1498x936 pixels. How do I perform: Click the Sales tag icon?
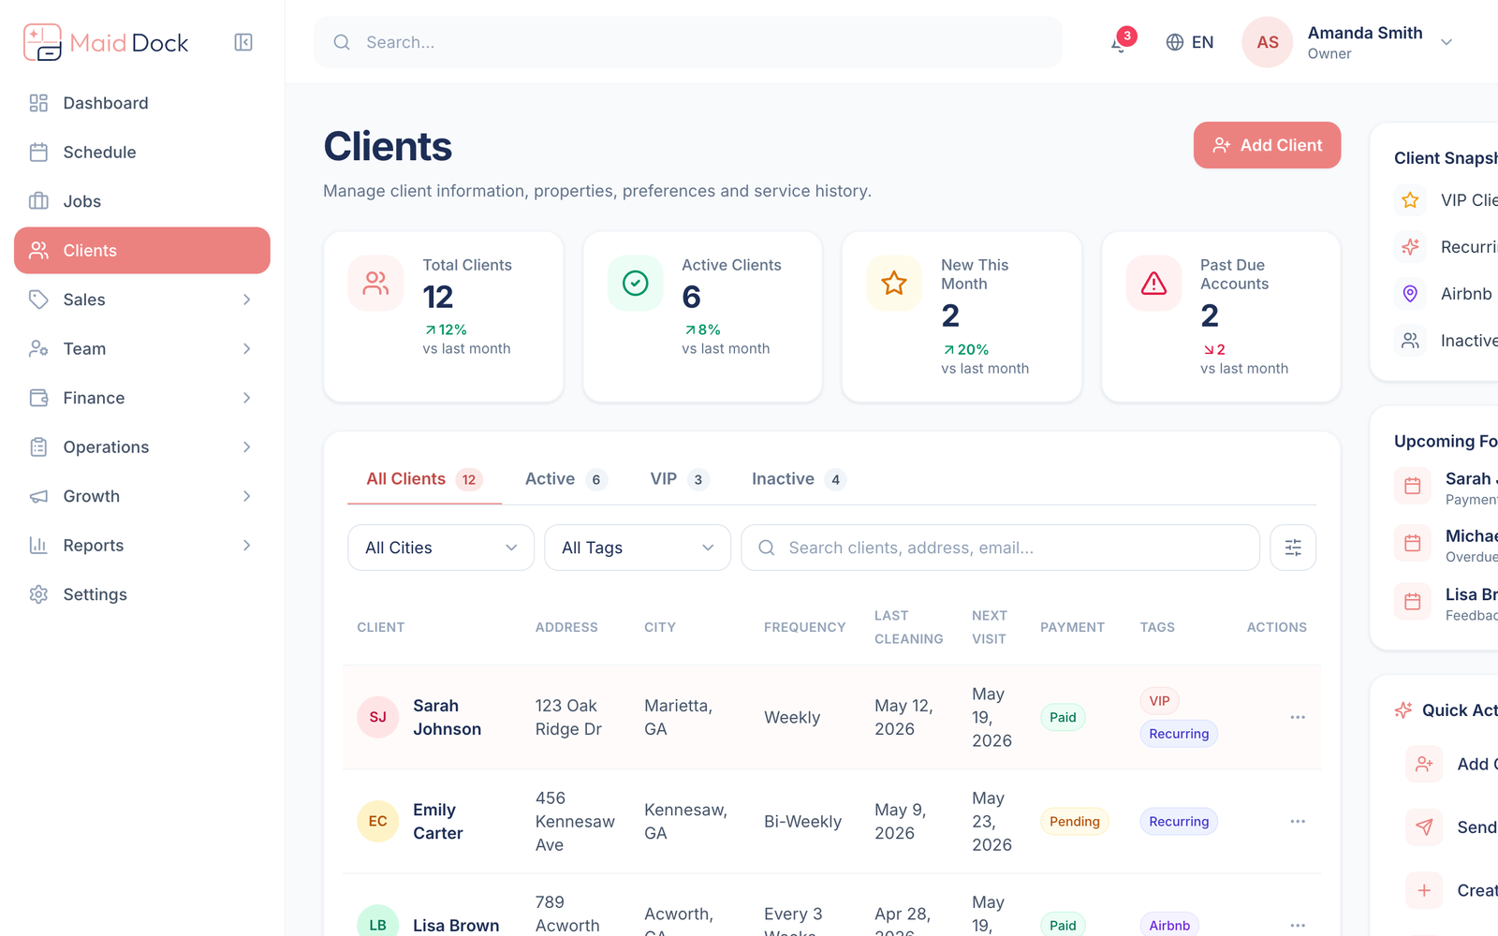tap(38, 300)
